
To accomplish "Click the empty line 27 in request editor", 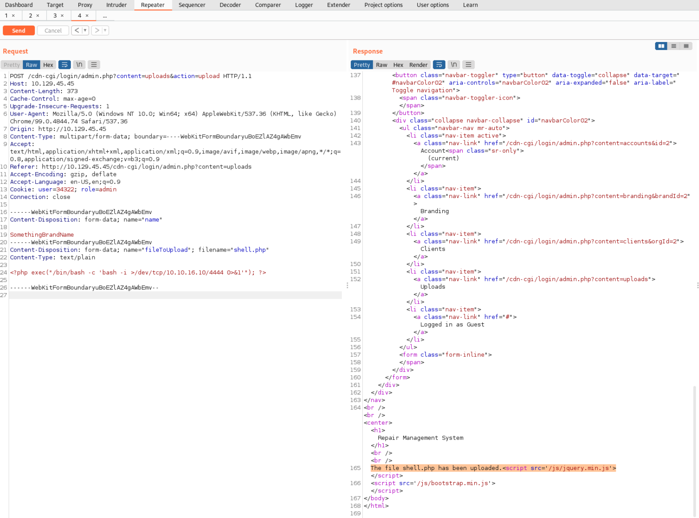I will pos(175,295).
